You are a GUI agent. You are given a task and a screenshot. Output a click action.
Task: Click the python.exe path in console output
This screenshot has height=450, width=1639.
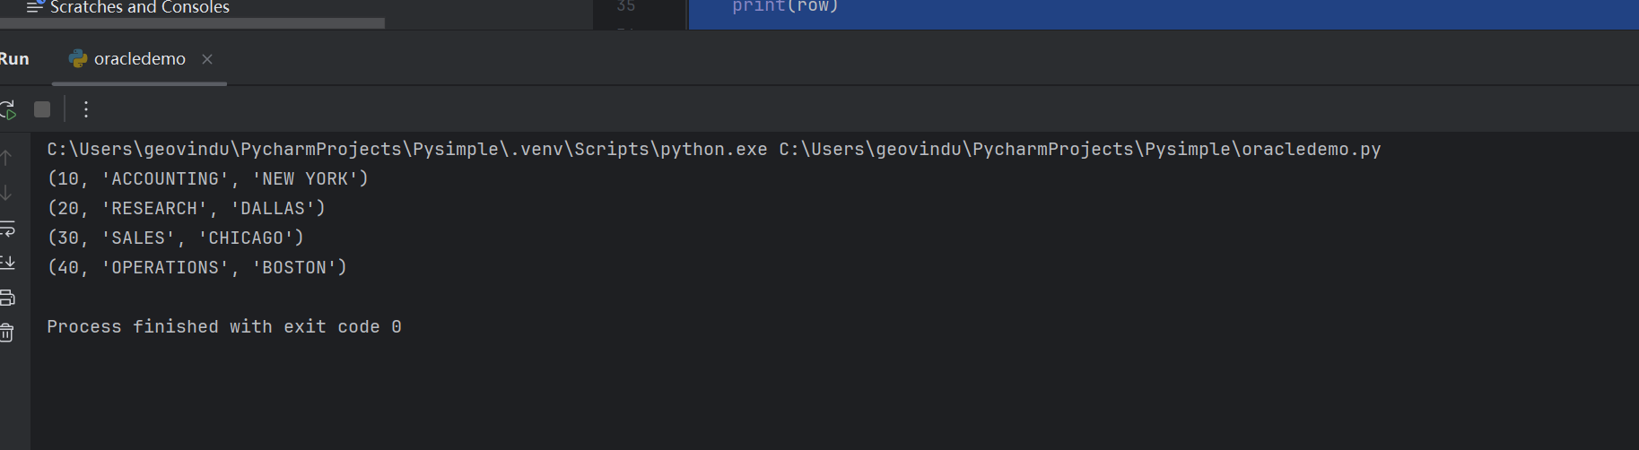(407, 150)
